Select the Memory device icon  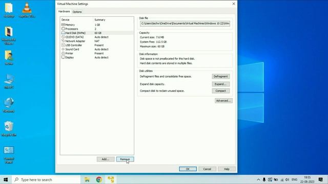[63, 25]
